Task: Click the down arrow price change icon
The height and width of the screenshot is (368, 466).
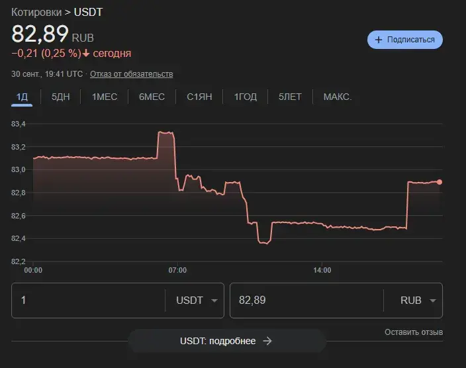Action: (x=86, y=53)
